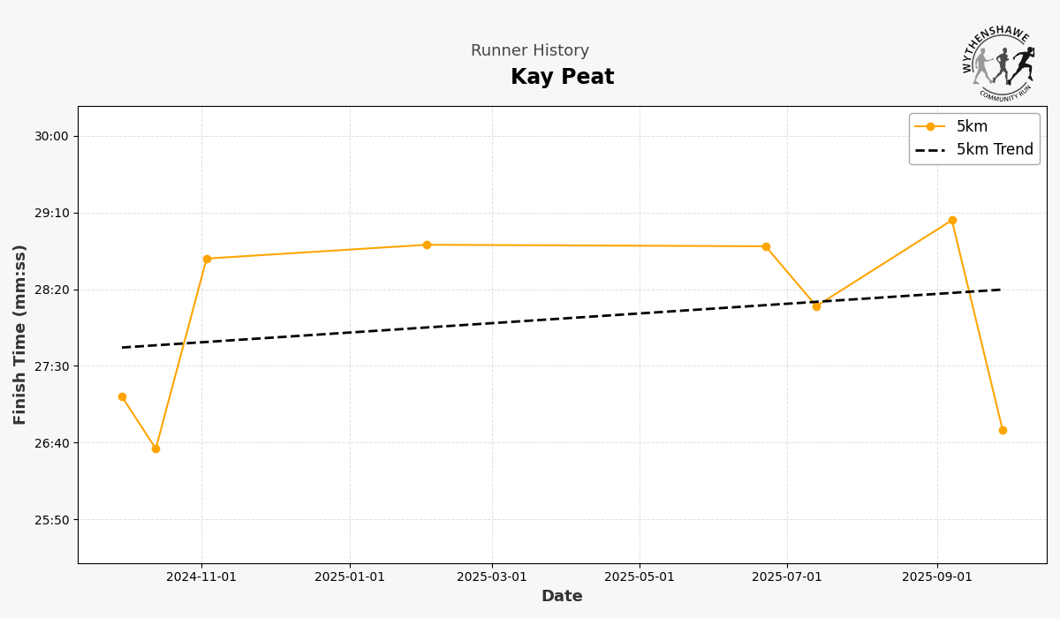This screenshot has width=1060, height=618.
Task: Click the data point in late June 2025
Action: point(766,247)
